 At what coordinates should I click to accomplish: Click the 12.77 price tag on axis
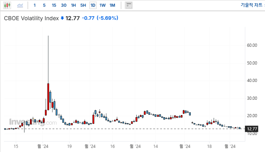[x=252, y=129]
